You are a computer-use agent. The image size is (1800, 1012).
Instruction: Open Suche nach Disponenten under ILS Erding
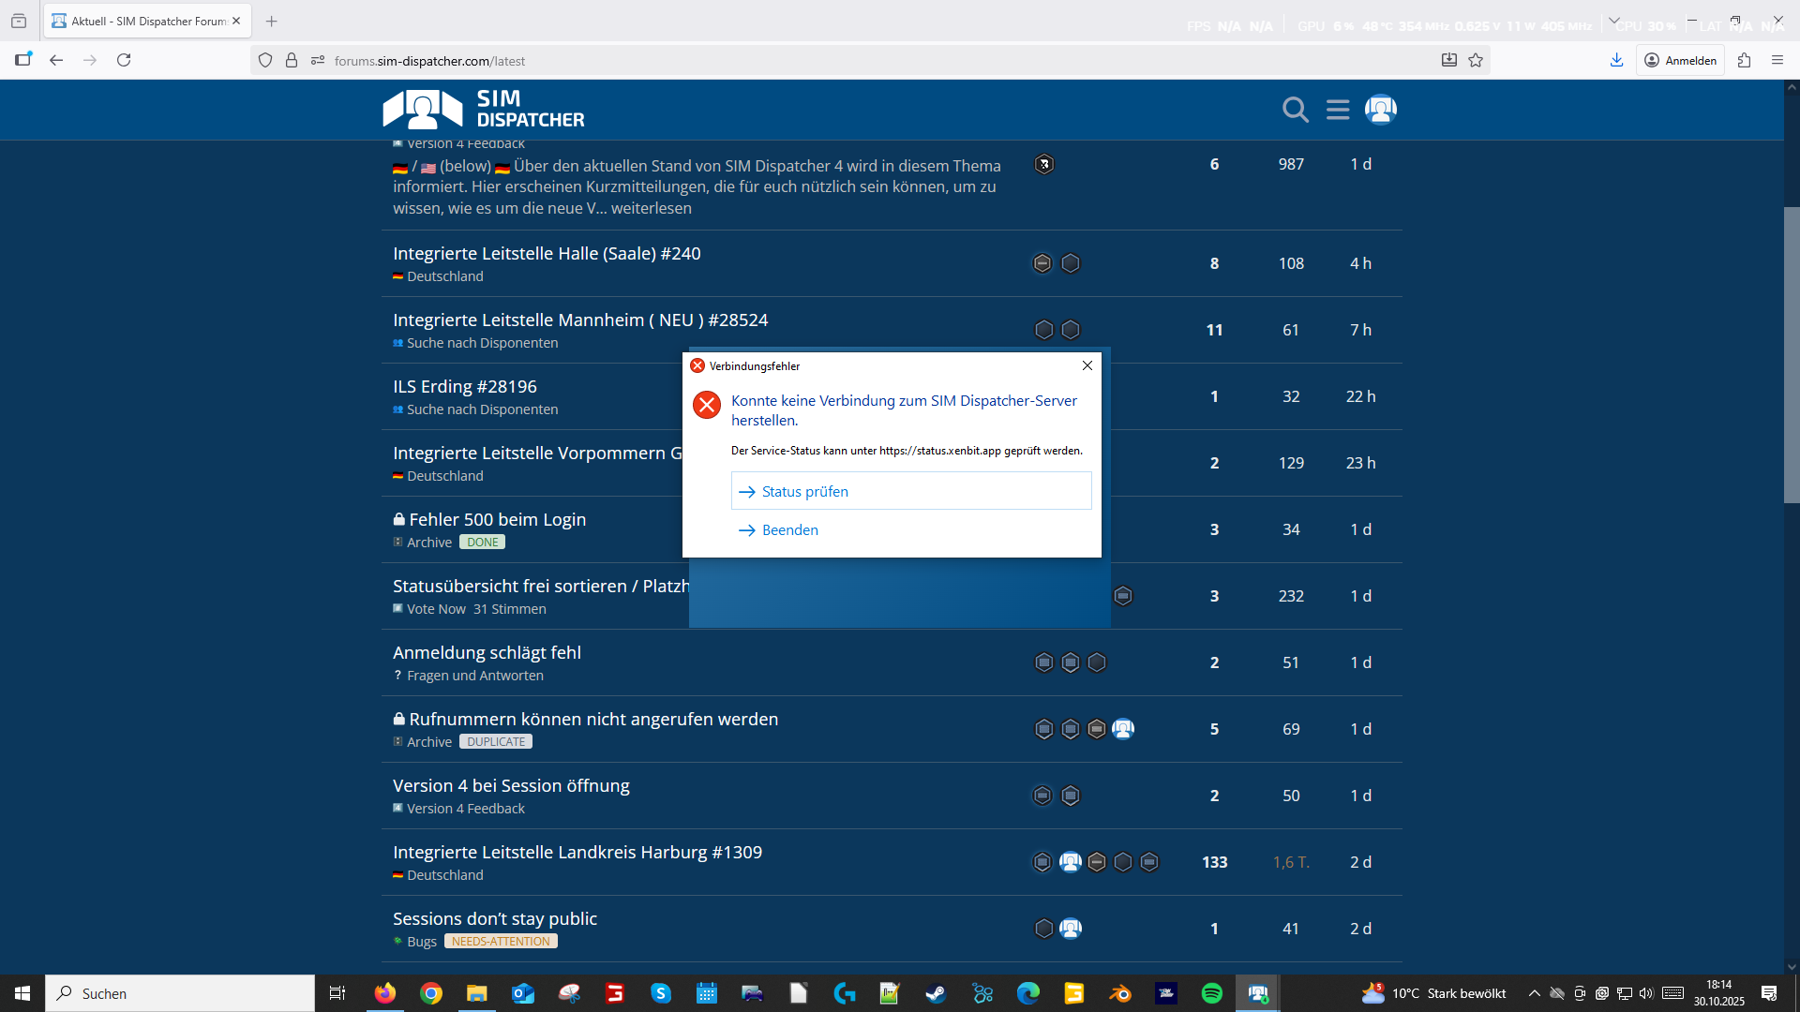pyautogui.click(x=475, y=409)
